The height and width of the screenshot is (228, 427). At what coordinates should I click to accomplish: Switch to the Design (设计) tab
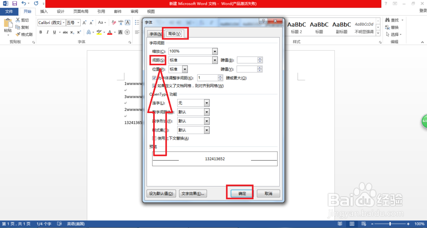point(61,12)
